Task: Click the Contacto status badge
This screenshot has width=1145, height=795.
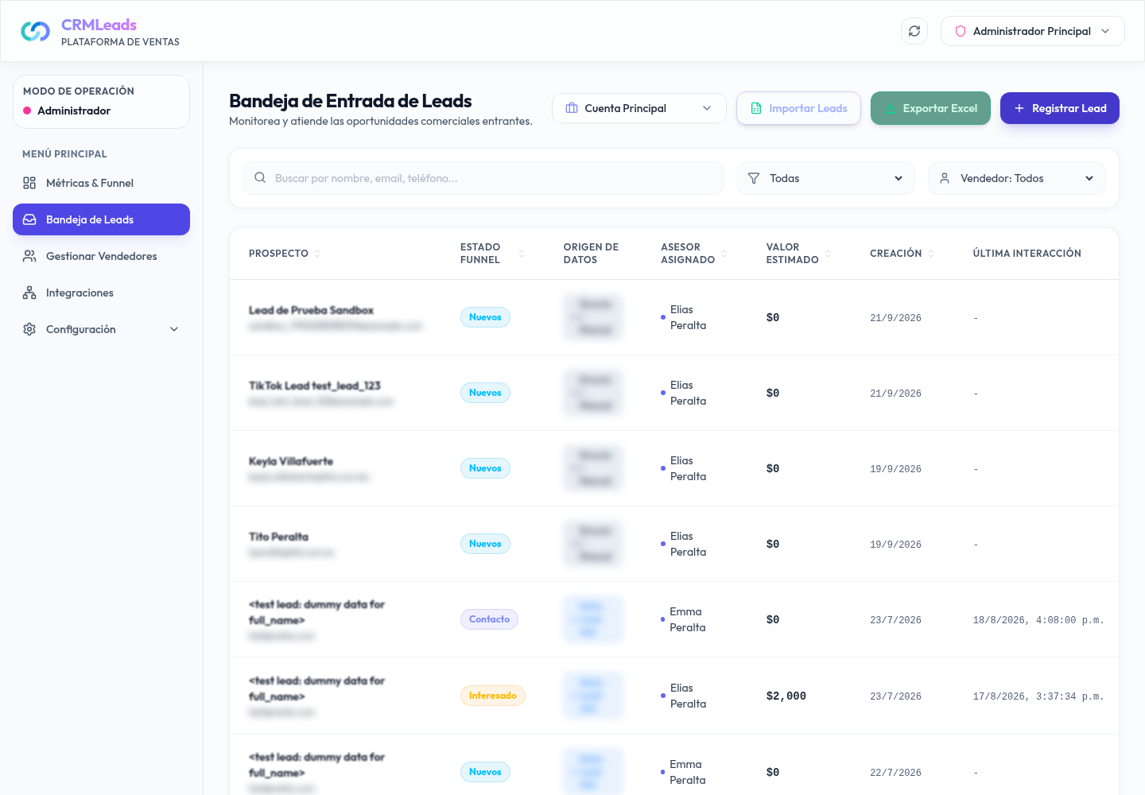Action: coord(489,619)
